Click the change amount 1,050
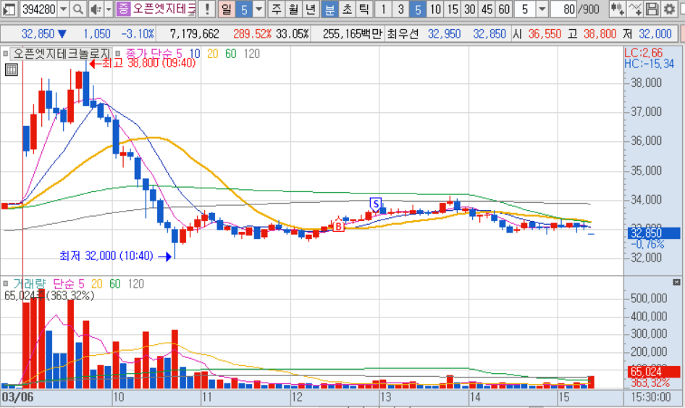The width and height of the screenshot is (685, 408). 97,33
